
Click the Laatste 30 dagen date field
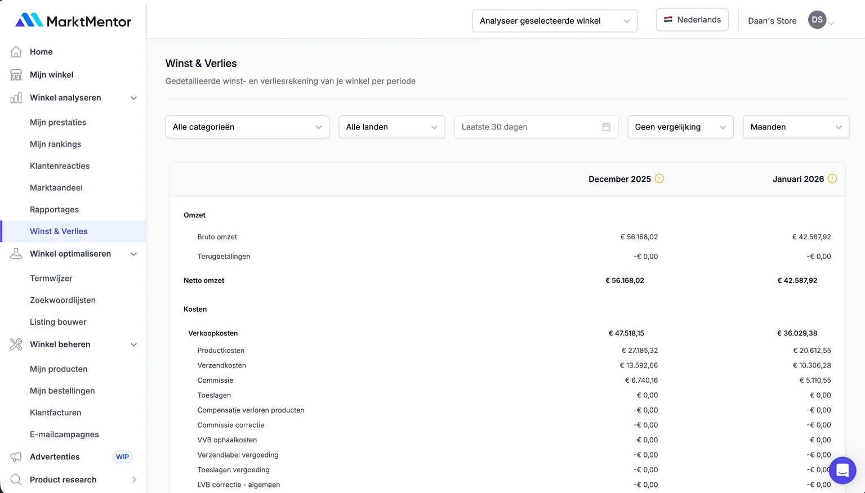point(536,127)
